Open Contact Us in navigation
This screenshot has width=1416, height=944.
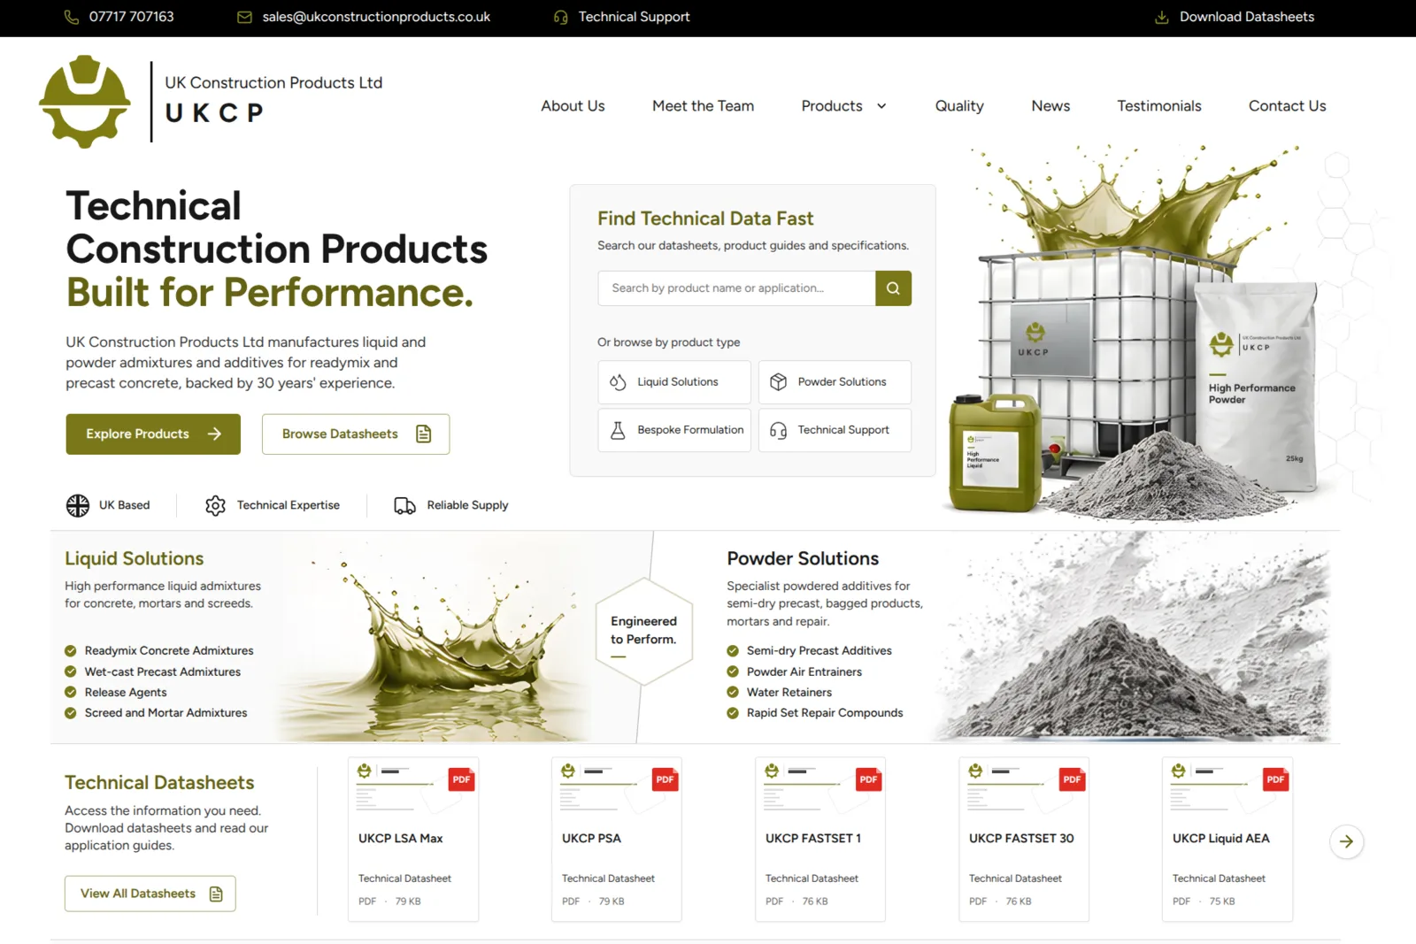1287,106
